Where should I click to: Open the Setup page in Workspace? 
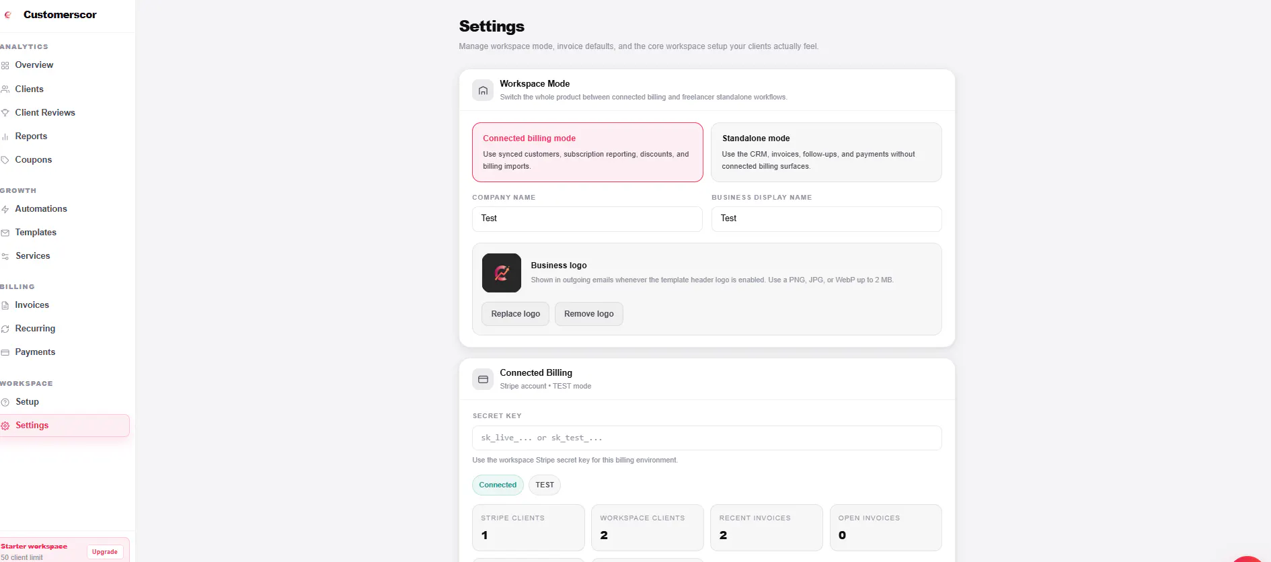pyautogui.click(x=28, y=401)
